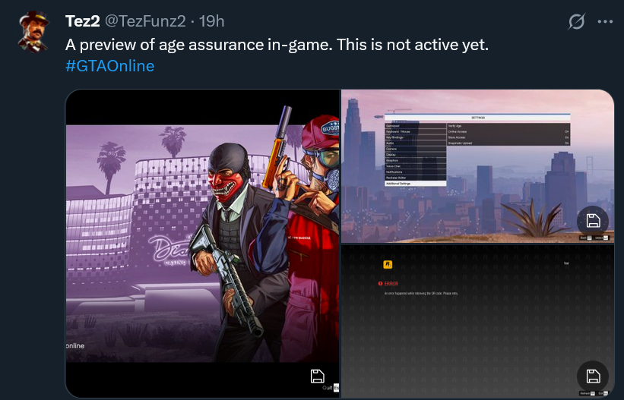Save the casino artwork image using its floppy icon
The image size is (624, 400).
317,376
